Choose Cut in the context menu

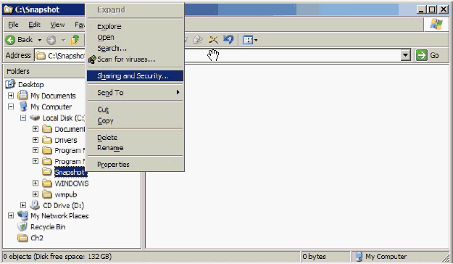tap(135, 110)
